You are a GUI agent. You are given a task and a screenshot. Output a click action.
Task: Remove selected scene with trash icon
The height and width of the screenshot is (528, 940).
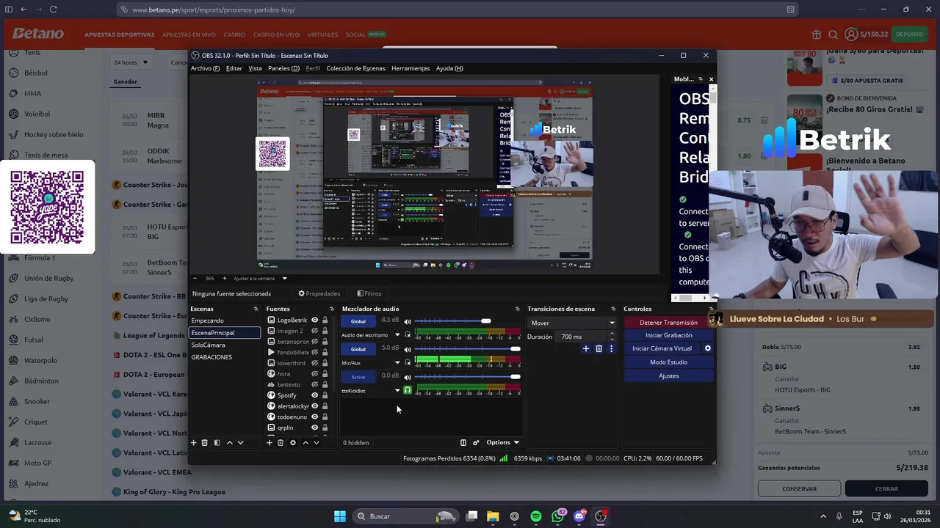click(x=205, y=442)
